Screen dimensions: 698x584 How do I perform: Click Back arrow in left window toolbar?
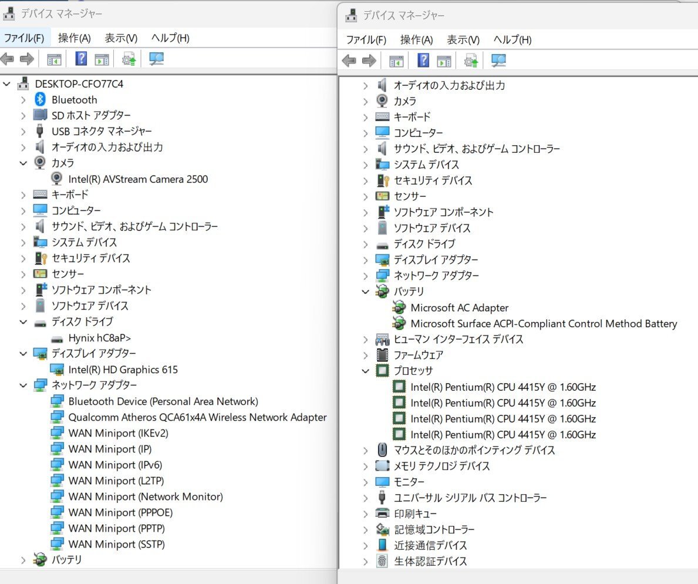[7, 59]
